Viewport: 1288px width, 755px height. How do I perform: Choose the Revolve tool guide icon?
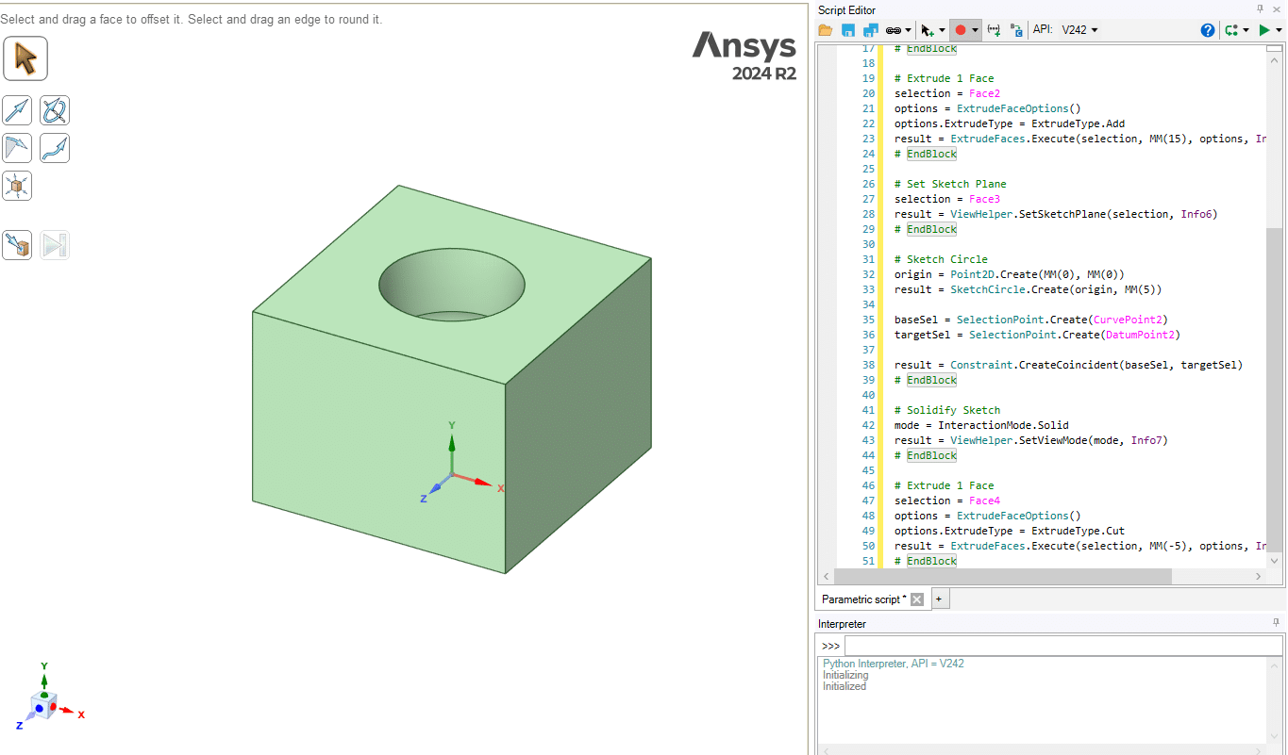point(55,111)
